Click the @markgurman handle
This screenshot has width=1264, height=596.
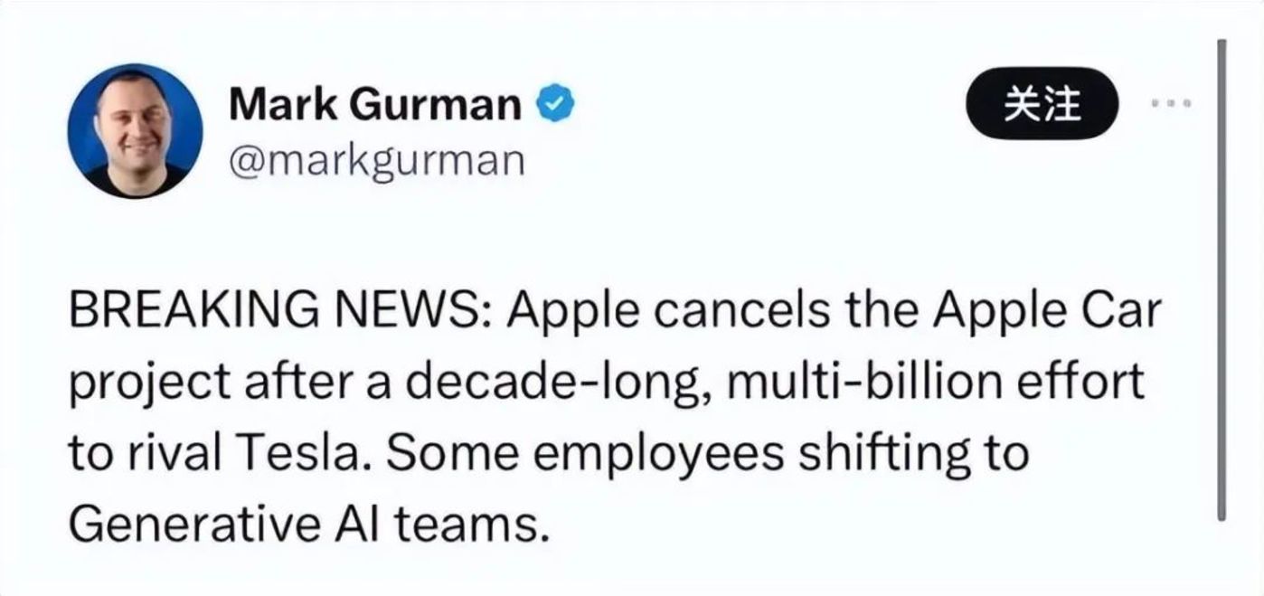coord(376,159)
